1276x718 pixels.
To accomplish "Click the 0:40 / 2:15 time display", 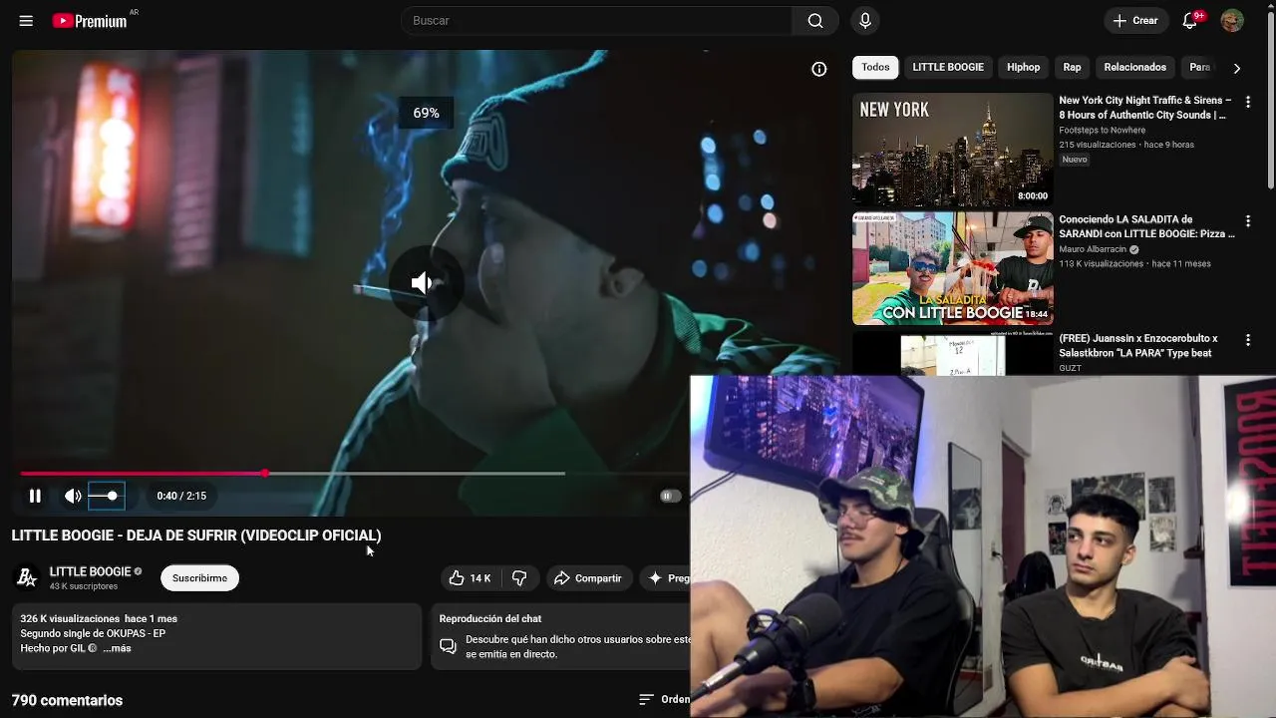I will 181,496.
